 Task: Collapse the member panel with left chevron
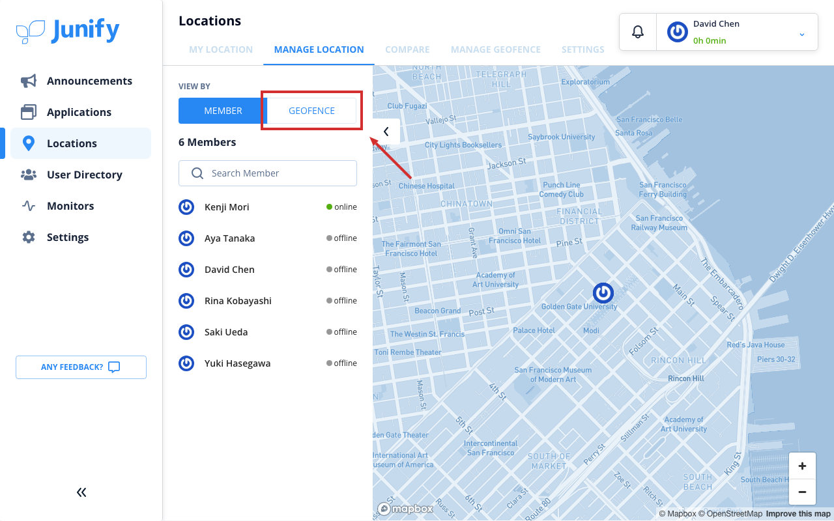click(x=386, y=132)
